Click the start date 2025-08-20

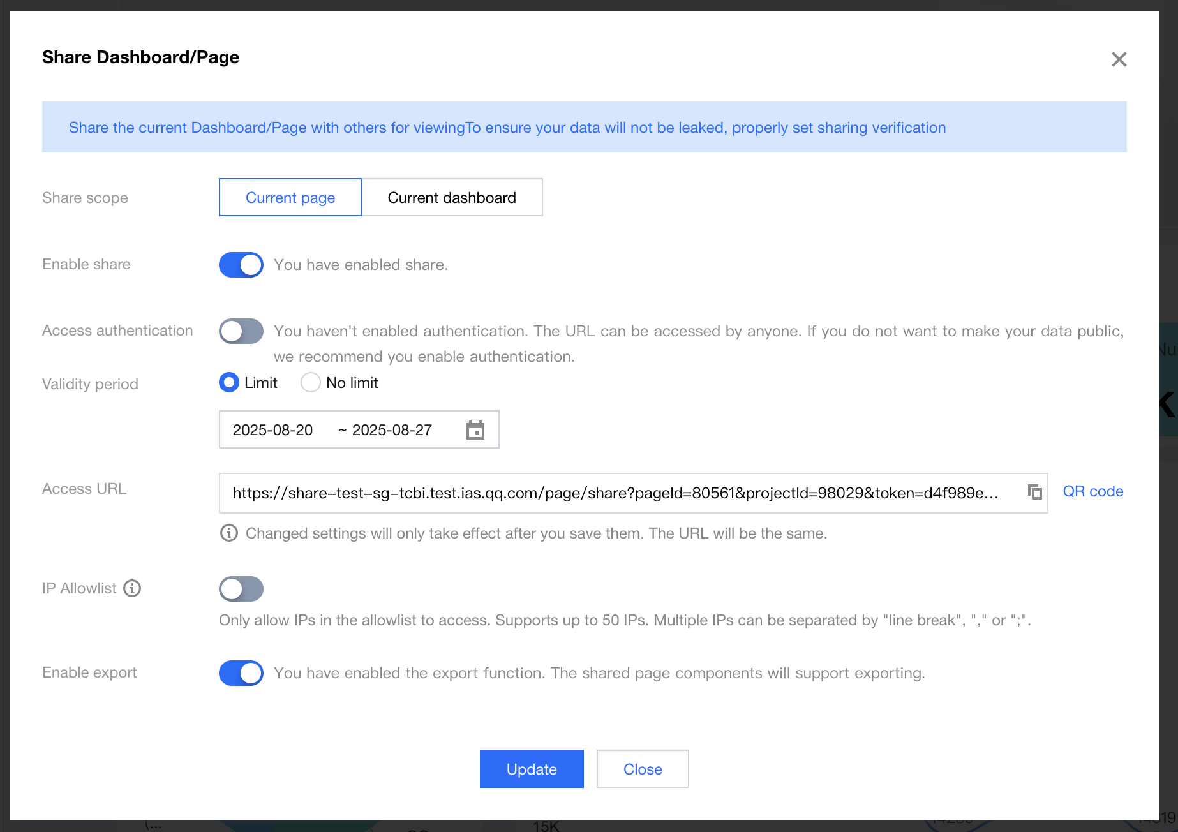[272, 430]
